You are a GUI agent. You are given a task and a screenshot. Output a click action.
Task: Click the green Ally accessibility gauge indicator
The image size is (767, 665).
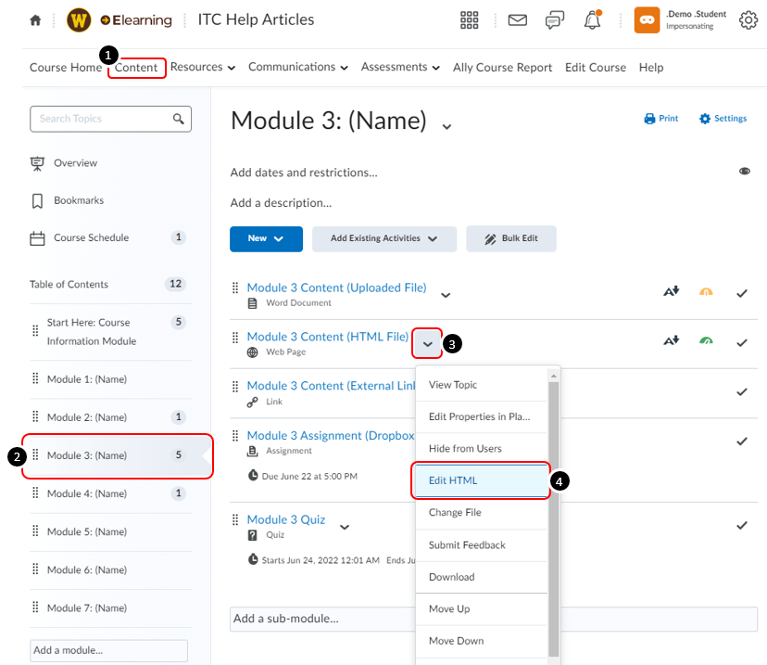(706, 342)
